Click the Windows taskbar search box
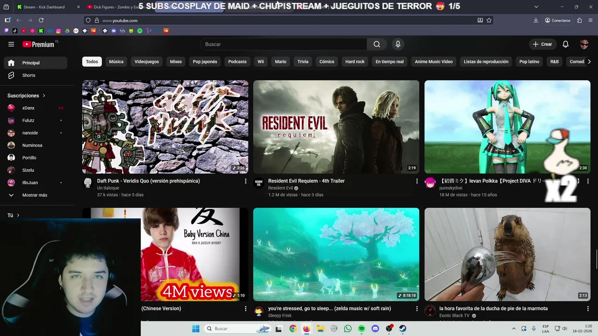Screen dimensions: 598x336 click(x=238, y=329)
